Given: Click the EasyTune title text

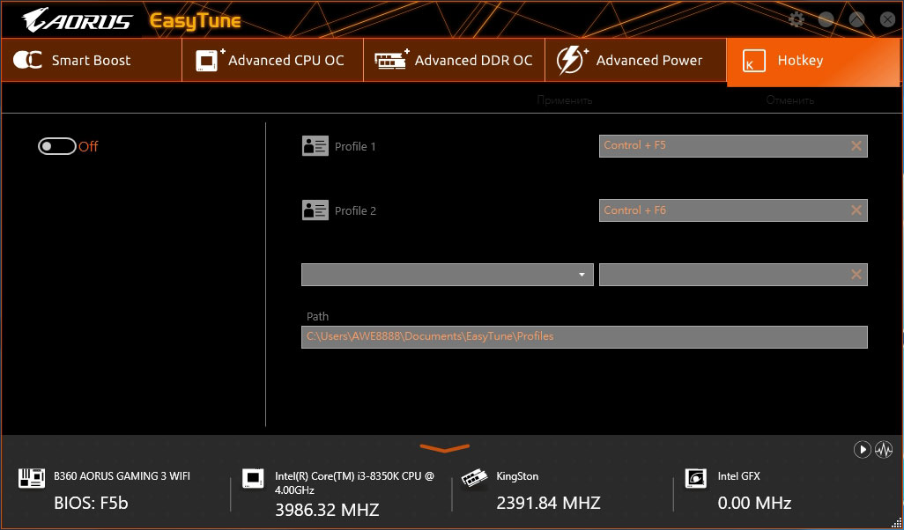Looking at the screenshot, I should (195, 21).
